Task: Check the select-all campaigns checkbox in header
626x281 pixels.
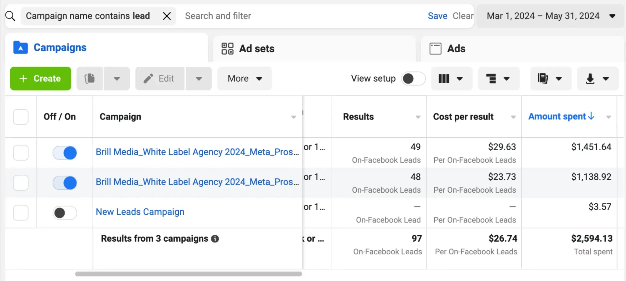Action: tap(21, 117)
